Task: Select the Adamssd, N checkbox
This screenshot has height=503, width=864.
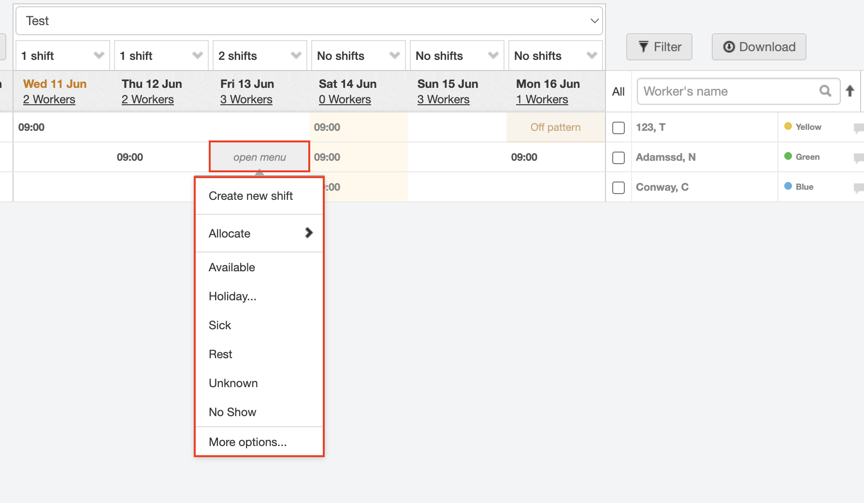Action: [619, 158]
